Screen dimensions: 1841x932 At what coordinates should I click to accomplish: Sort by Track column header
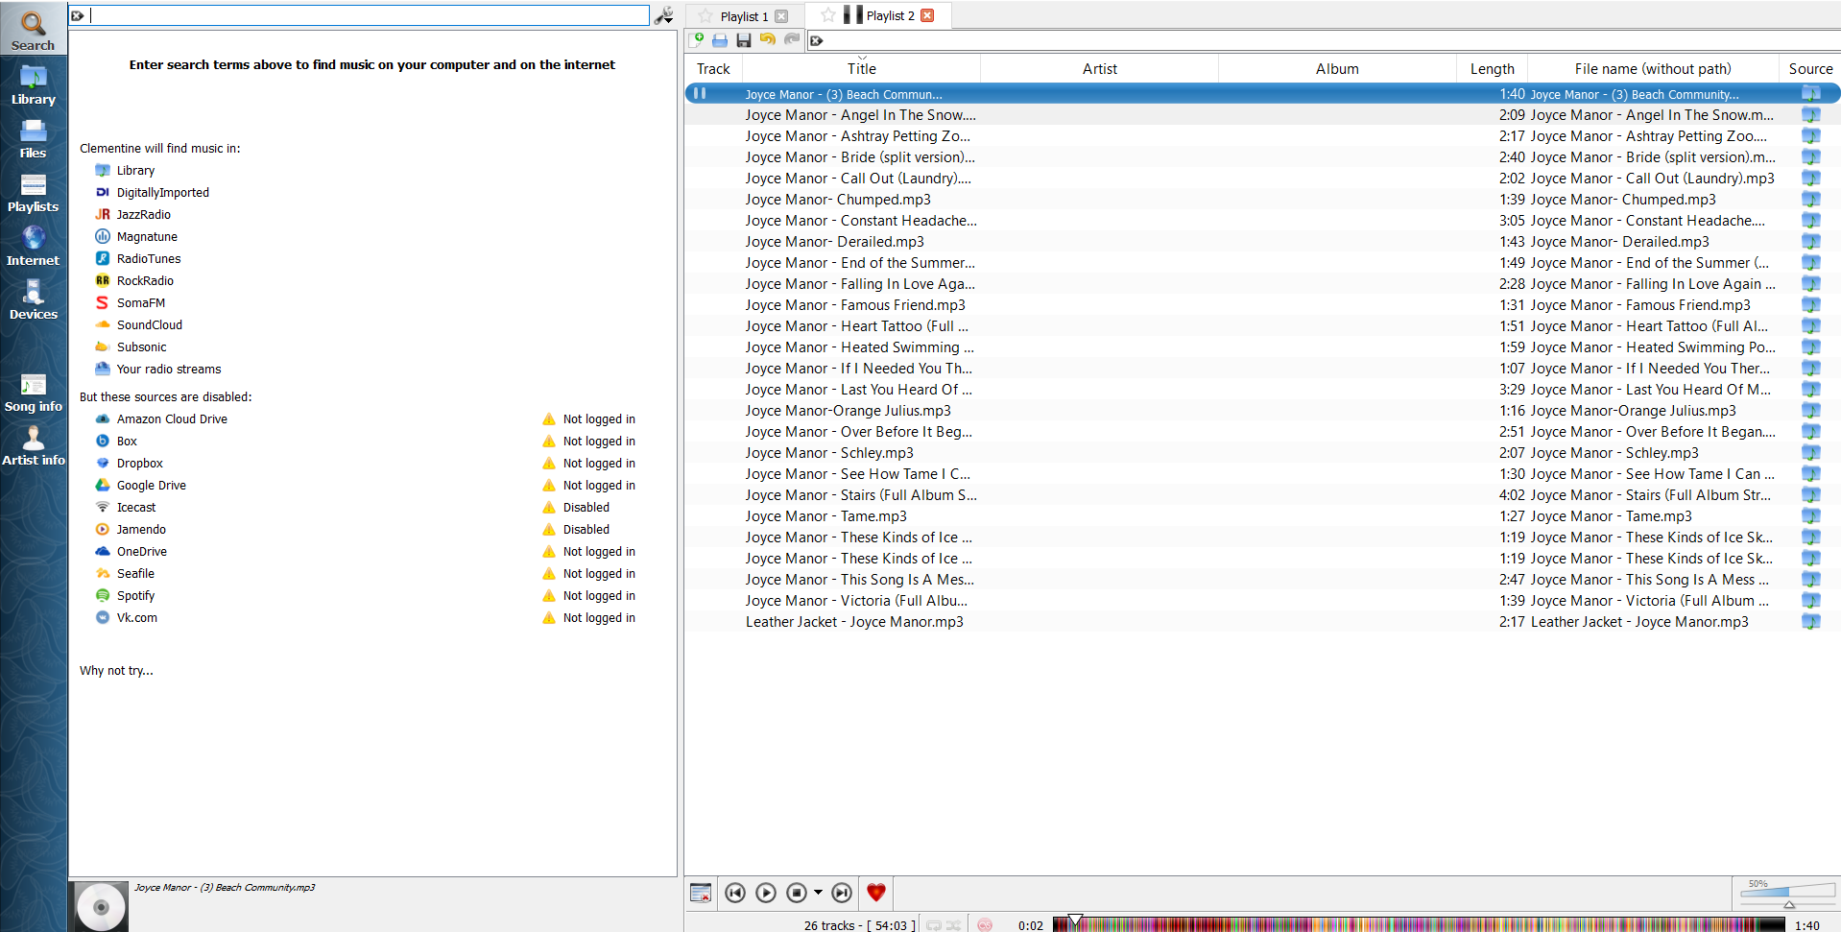[x=713, y=69]
